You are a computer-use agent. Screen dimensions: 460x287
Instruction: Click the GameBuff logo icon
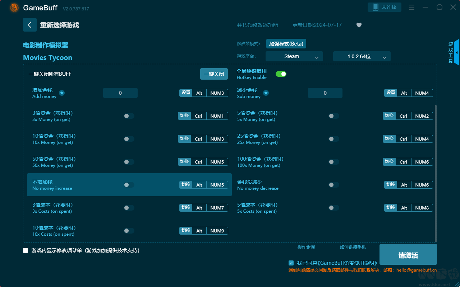(x=14, y=8)
